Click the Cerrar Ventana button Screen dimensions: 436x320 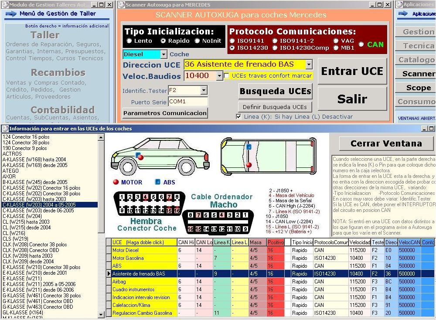(386, 143)
